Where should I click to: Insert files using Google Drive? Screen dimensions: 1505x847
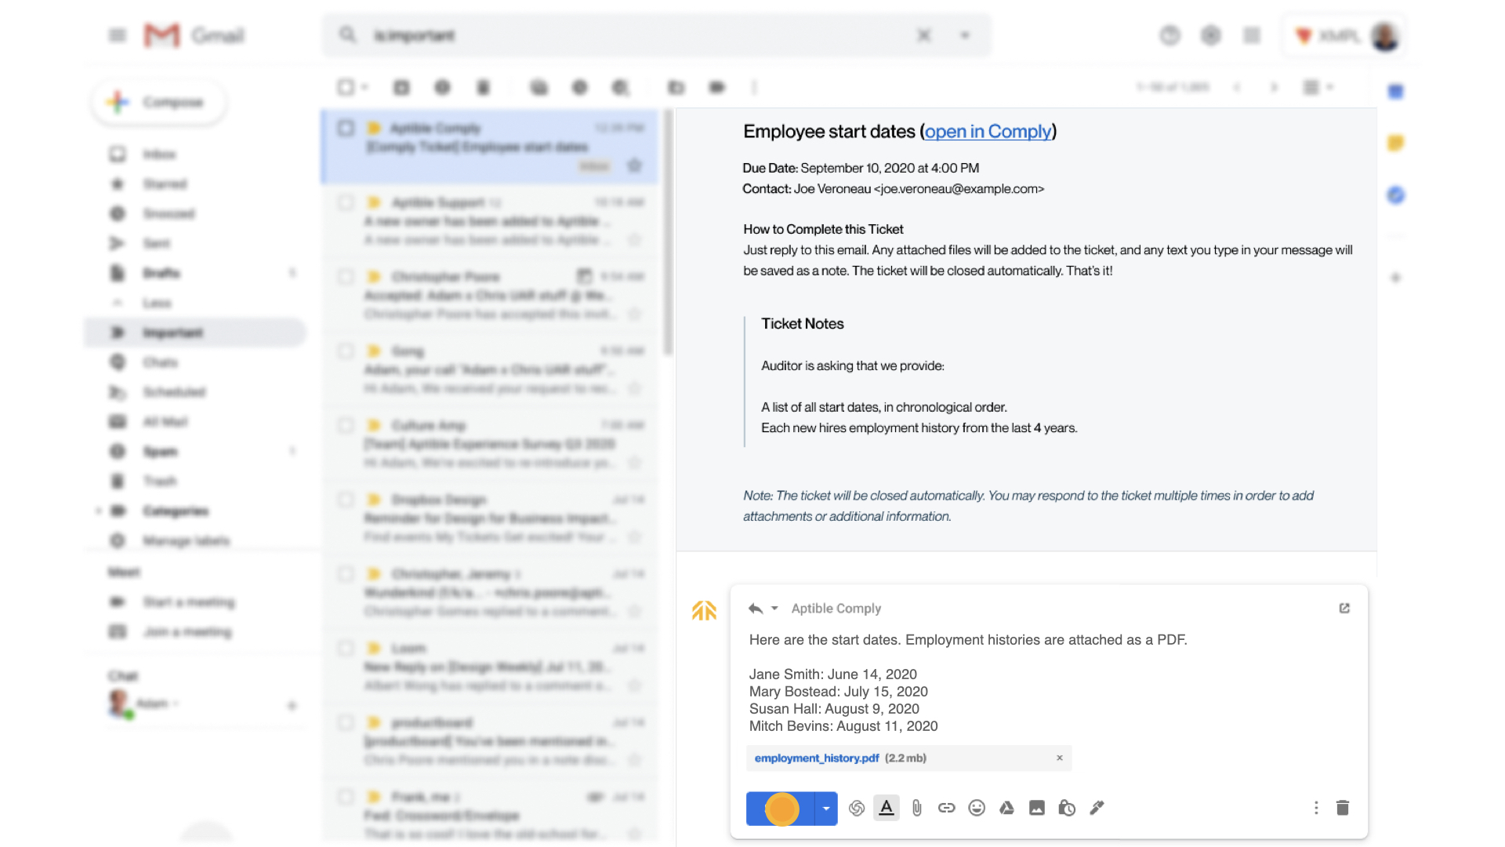tap(1006, 808)
